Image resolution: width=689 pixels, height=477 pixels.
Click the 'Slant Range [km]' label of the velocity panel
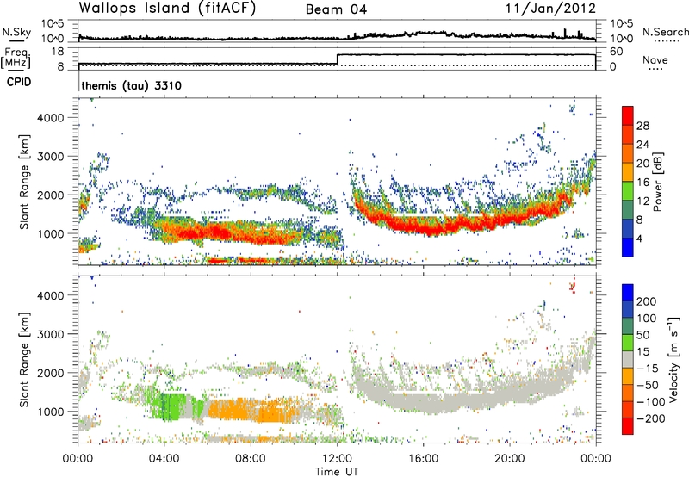tap(24, 359)
